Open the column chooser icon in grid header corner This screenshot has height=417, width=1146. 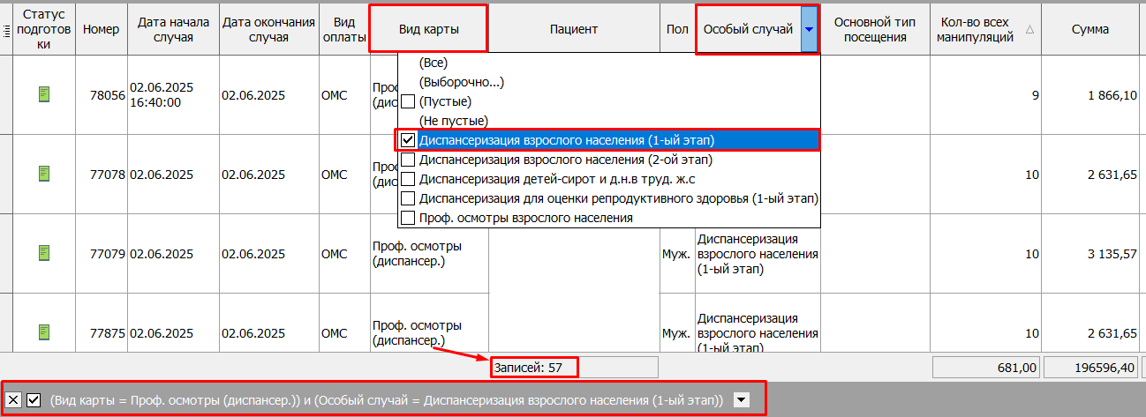click(5, 29)
